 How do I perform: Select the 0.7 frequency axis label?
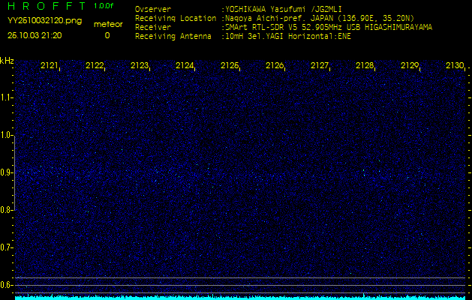coord(7,247)
